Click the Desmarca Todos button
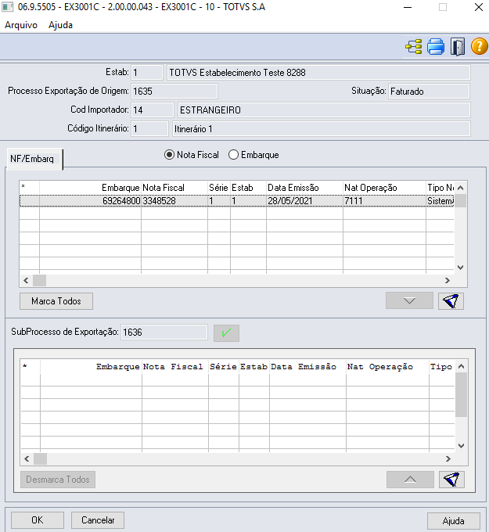This screenshot has height=532, width=489. pyautogui.click(x=58, y=480)
